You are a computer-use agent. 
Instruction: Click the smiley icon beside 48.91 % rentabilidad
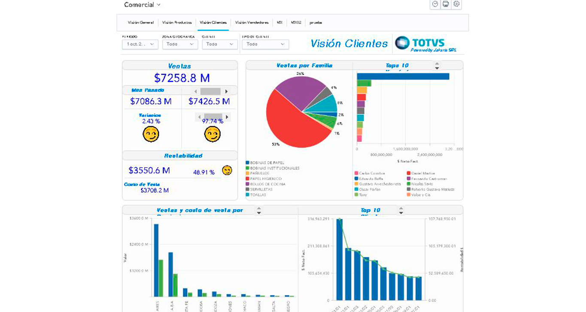(227, 171)
